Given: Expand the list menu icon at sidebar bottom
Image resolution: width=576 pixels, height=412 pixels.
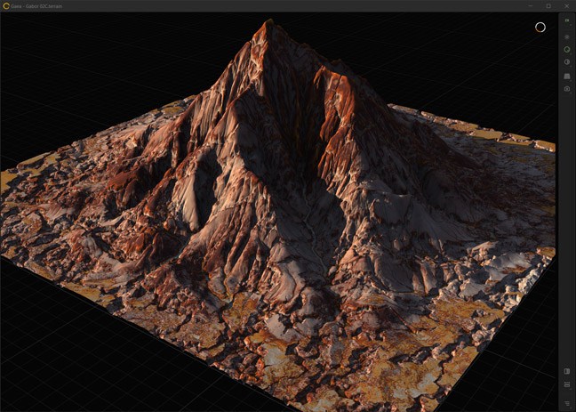Looking at the screenshot, I should coord(567,403).
